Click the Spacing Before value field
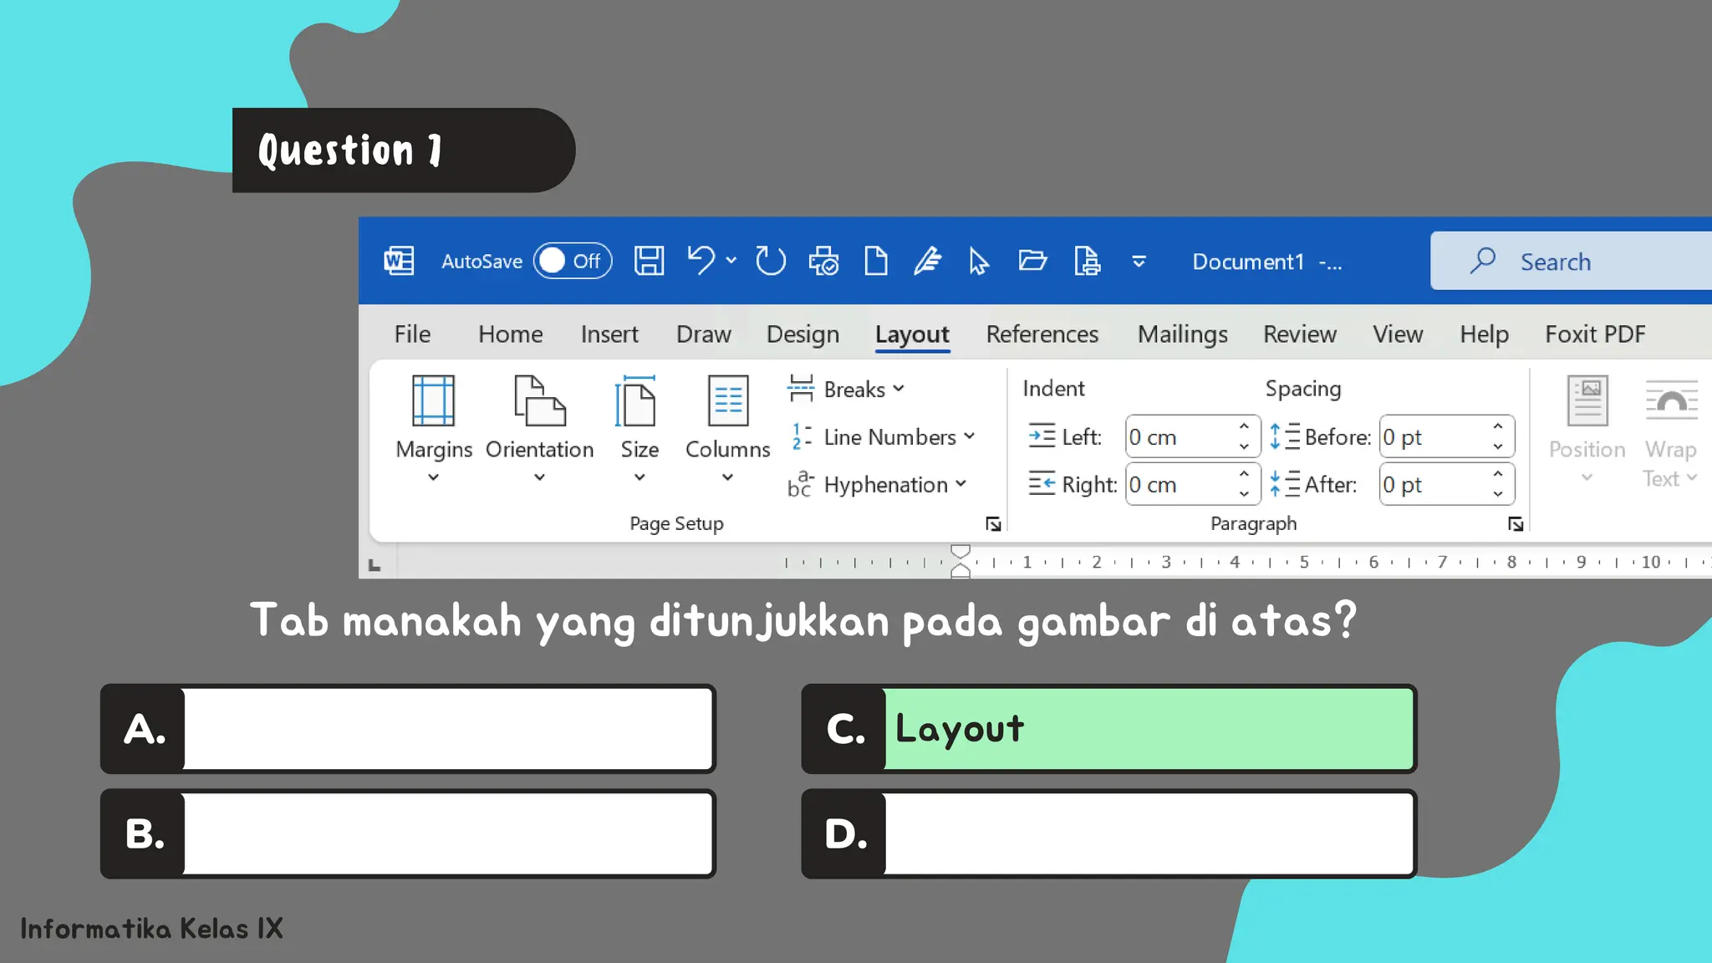The height and width of the screenshot is (963, 1712). tap(1433, 436)
